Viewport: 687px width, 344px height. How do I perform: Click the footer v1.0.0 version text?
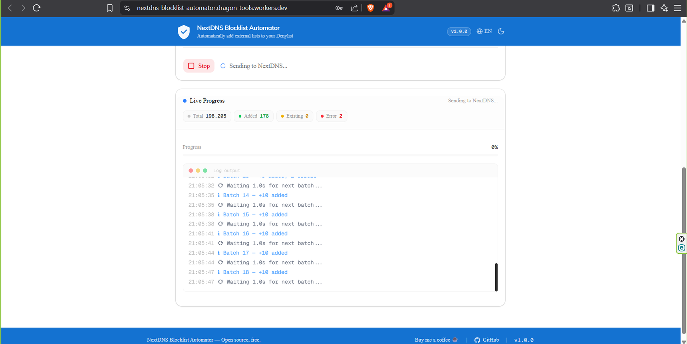click(524, 340)
